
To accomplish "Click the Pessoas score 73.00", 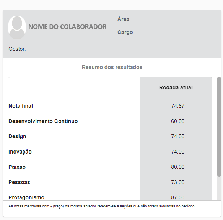I will coord(177,182).
